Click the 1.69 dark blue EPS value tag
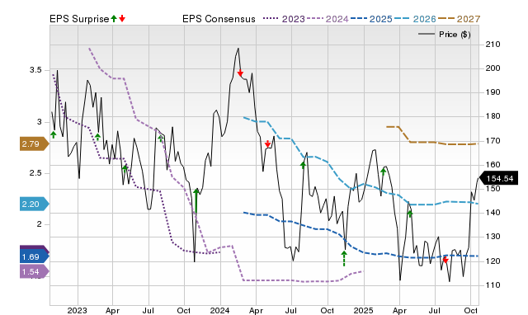528x315 pixels. click(x=34, y=256)
